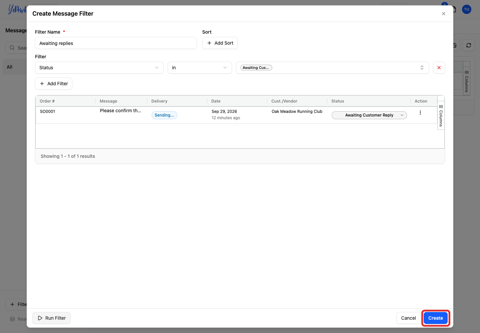
Task: Click the 'Sep 29, 2026' date cell
Action: coord(224,112)
